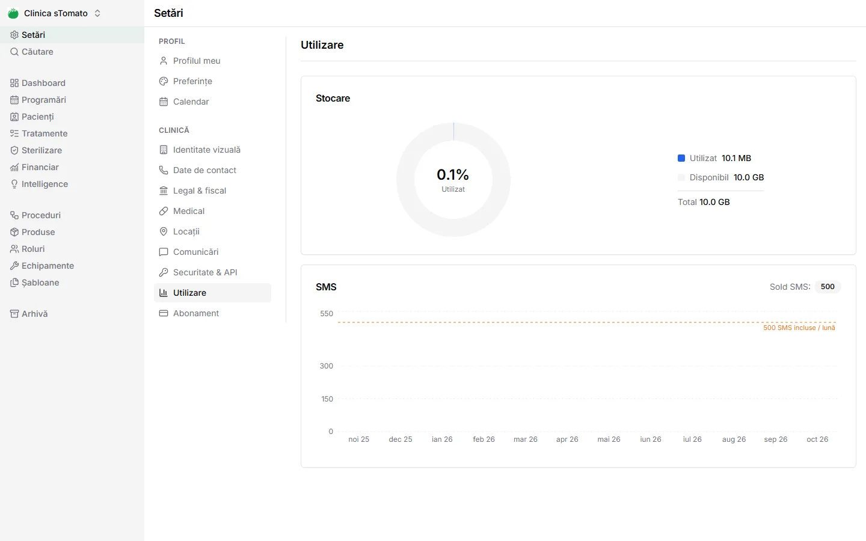
Task: Open Securitate & API settings
Action: 212,272
